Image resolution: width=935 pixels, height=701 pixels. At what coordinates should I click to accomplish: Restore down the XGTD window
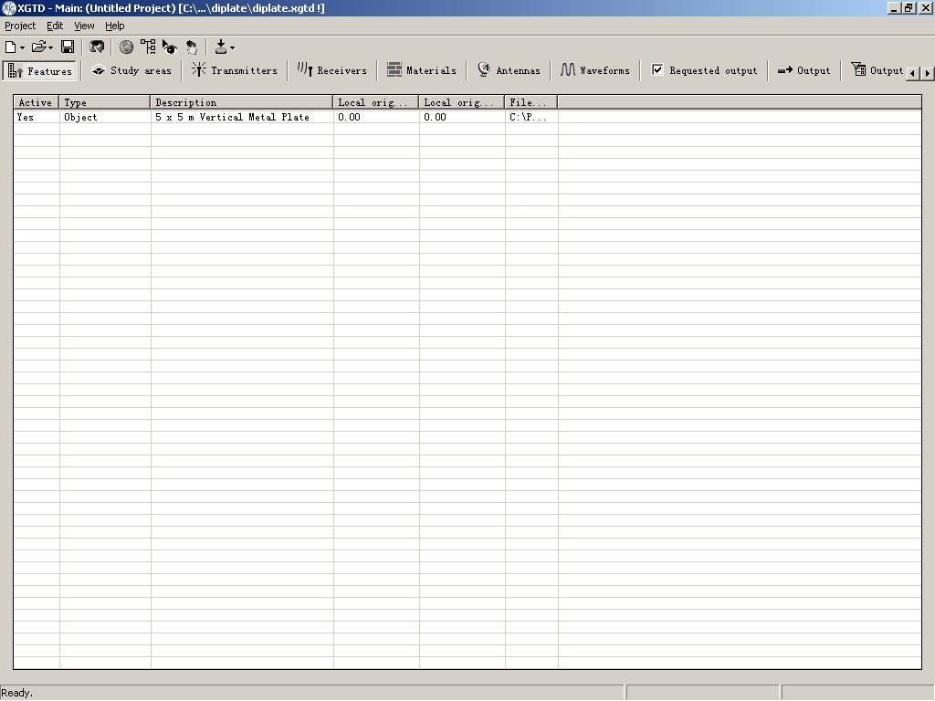[x=909, y=8]
